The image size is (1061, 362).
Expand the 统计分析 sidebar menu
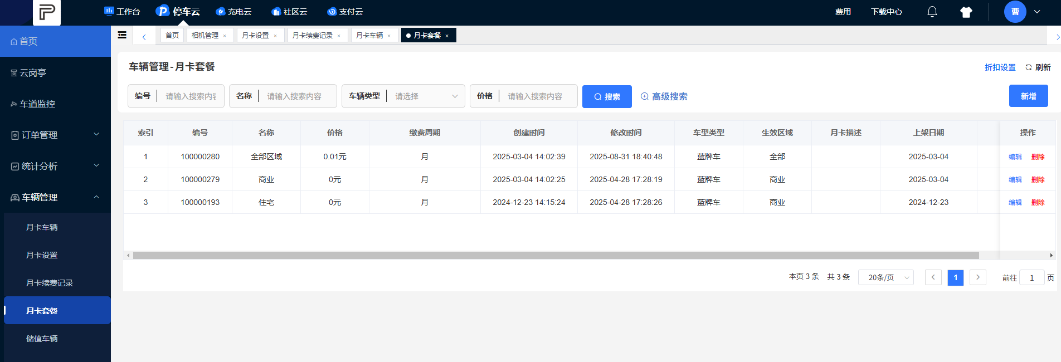tap(55, 166)
